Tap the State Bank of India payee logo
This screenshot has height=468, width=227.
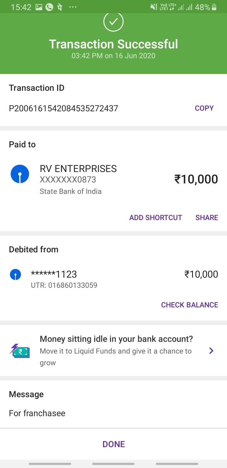click(x=20, y=174)
